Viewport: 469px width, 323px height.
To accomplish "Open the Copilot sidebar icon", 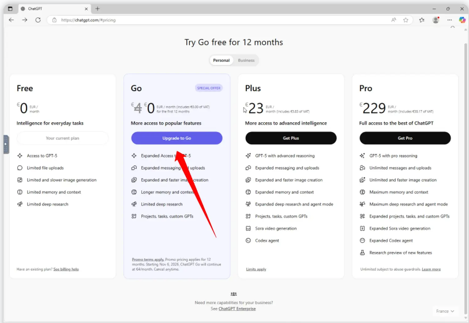I will coord(462,20).
